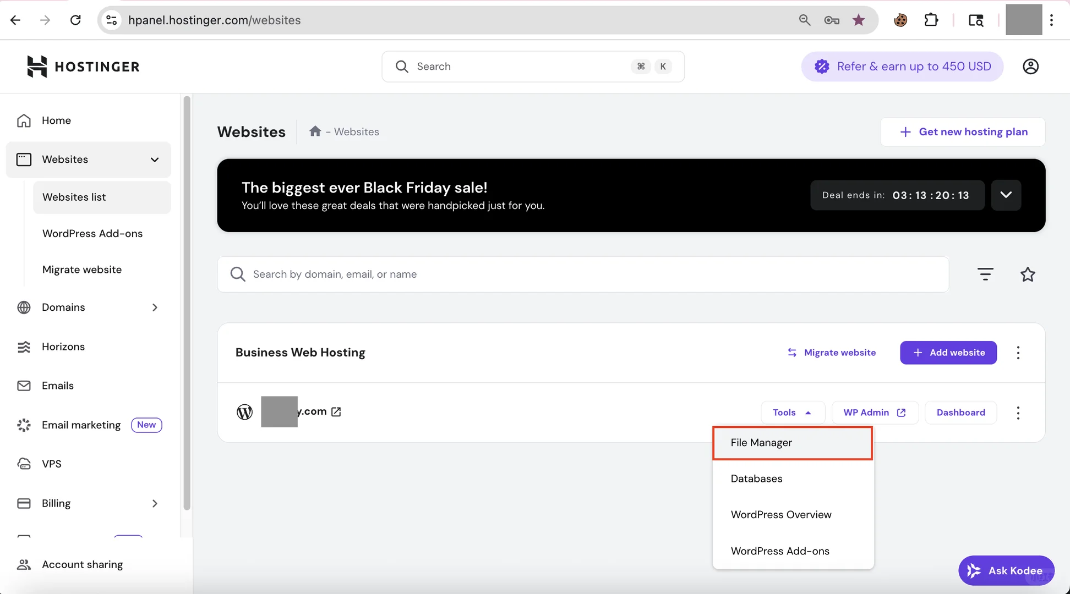The width and height of the screenshot is (1070, 594).
Task: Click the Hostinger logo
Action: pos(83,67)
